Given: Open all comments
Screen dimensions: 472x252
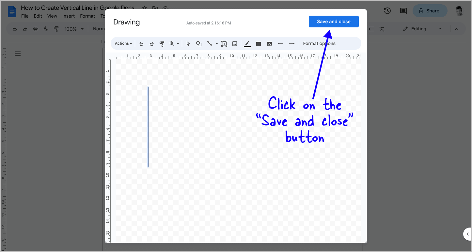Looking at the screenshot, I should tap(403, 10).
